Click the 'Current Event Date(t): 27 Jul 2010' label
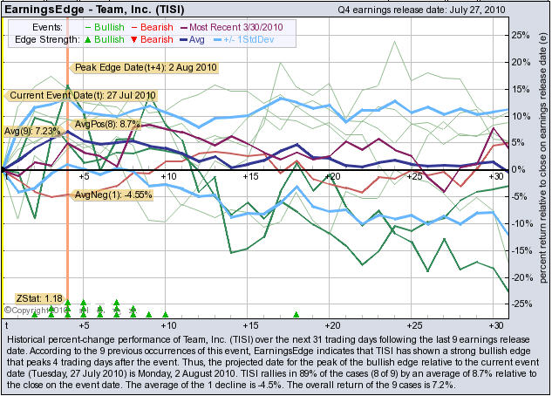The height and width of the screenshot is (396, 552). 80,95
